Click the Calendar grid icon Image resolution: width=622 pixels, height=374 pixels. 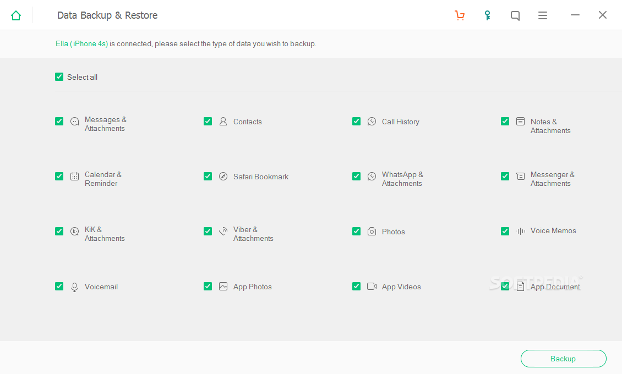pos(74,177)
